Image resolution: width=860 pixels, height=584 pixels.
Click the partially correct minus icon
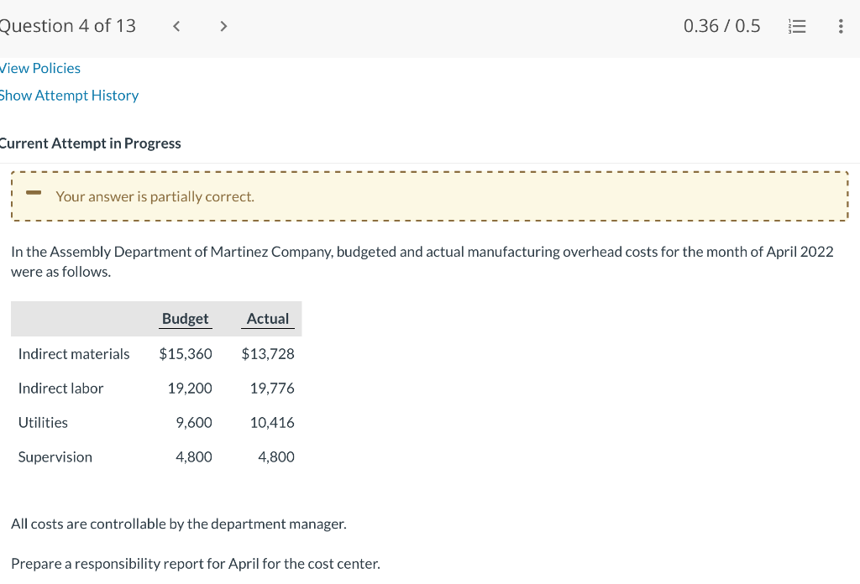point(34,193)
